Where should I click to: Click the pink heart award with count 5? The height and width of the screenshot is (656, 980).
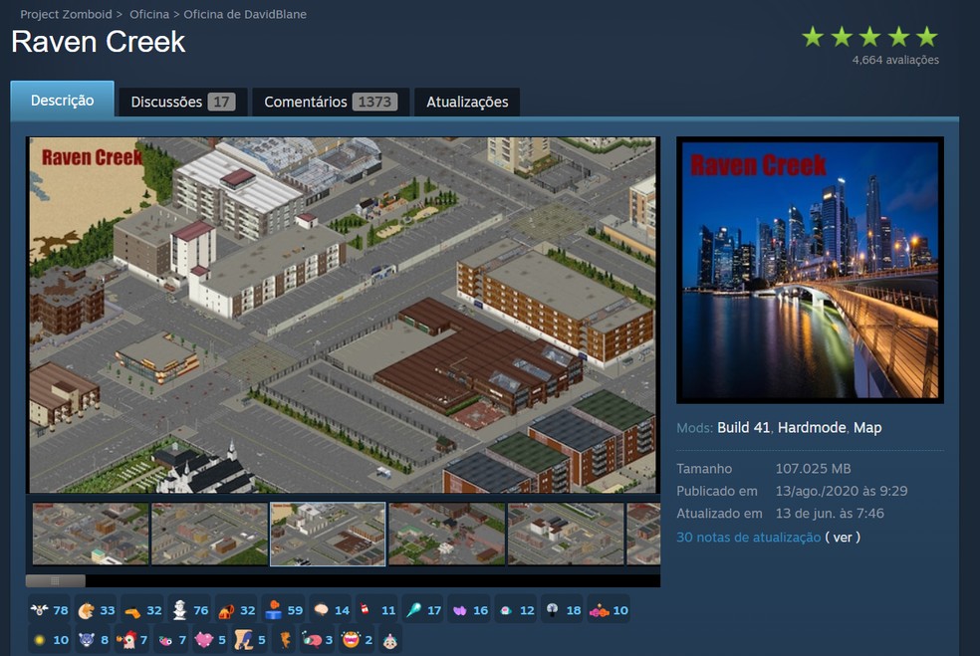click(210, 640)
